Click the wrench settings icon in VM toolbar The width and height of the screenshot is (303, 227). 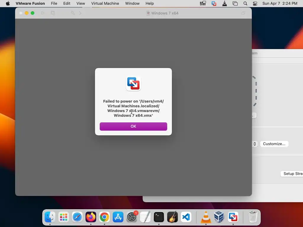73,13
